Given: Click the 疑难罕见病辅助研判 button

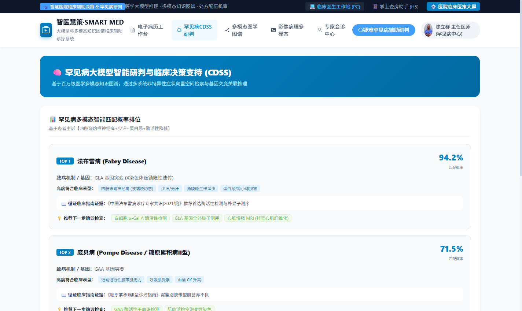Looking at the screenshot, I should pos(384,30).
